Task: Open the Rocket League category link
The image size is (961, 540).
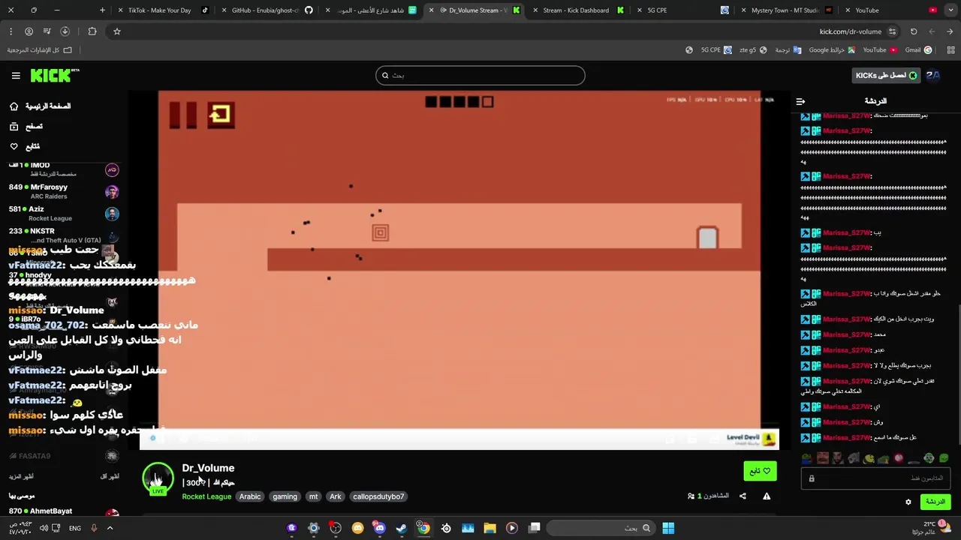Action: 206,496
